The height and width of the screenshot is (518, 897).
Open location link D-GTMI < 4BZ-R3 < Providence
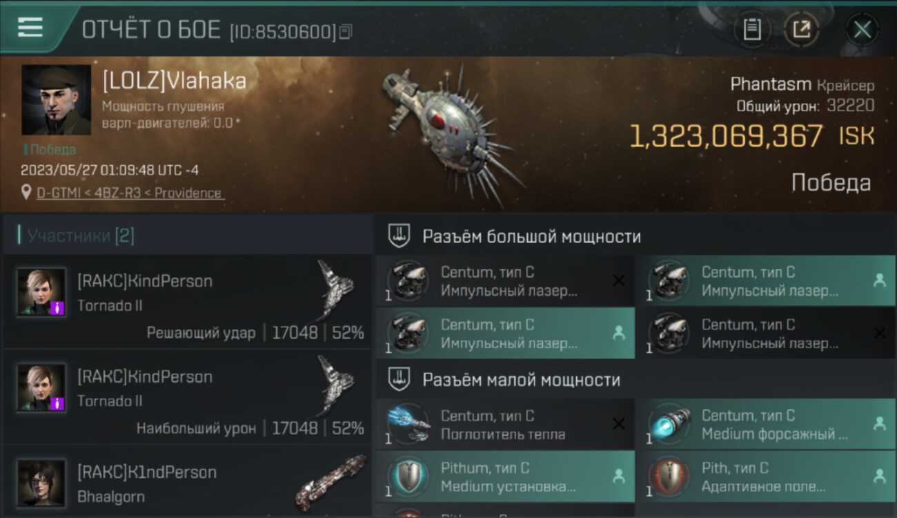(129, 193)
